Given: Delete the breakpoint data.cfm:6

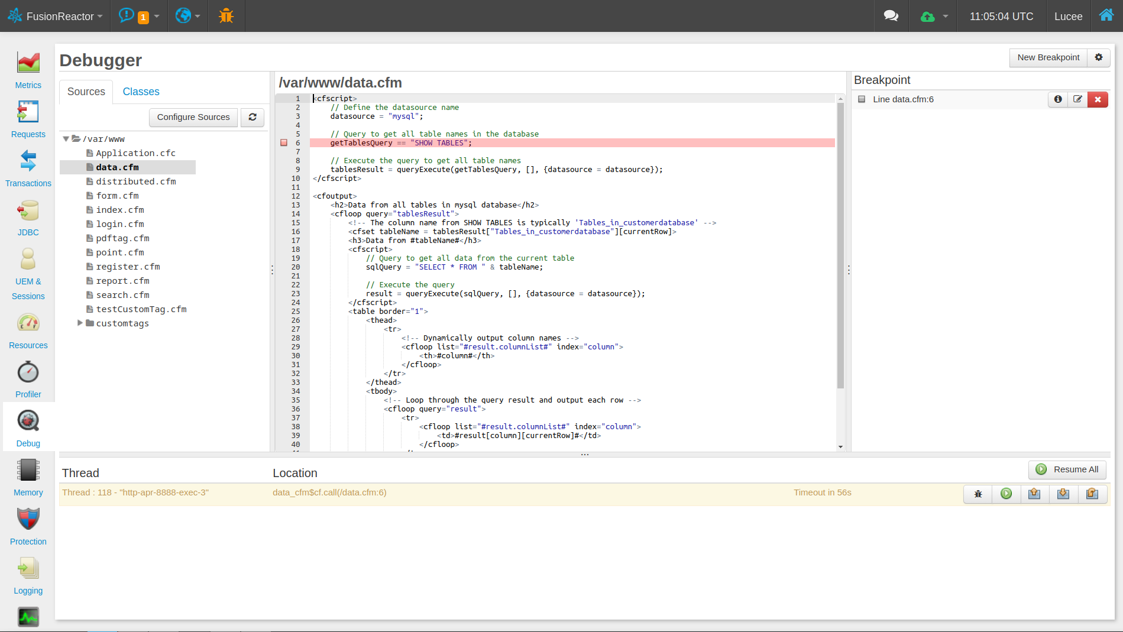Looking at the screenshot, I should [1098, 99].
